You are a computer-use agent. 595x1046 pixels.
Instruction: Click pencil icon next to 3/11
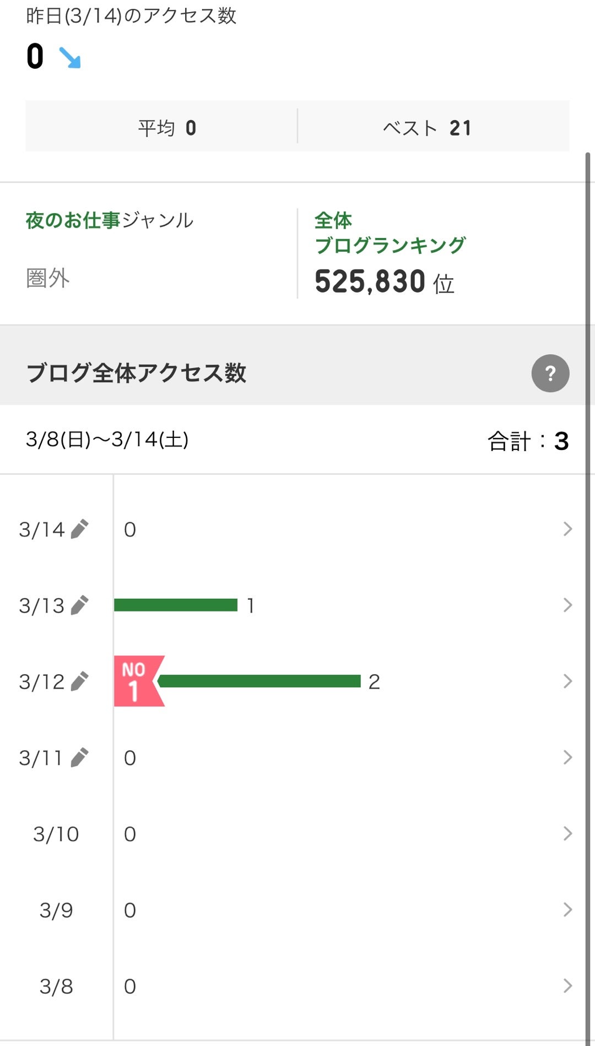point(80,757)
